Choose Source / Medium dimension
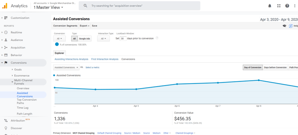The width and height of the screenshot is (298, 135). click(132, 133)
